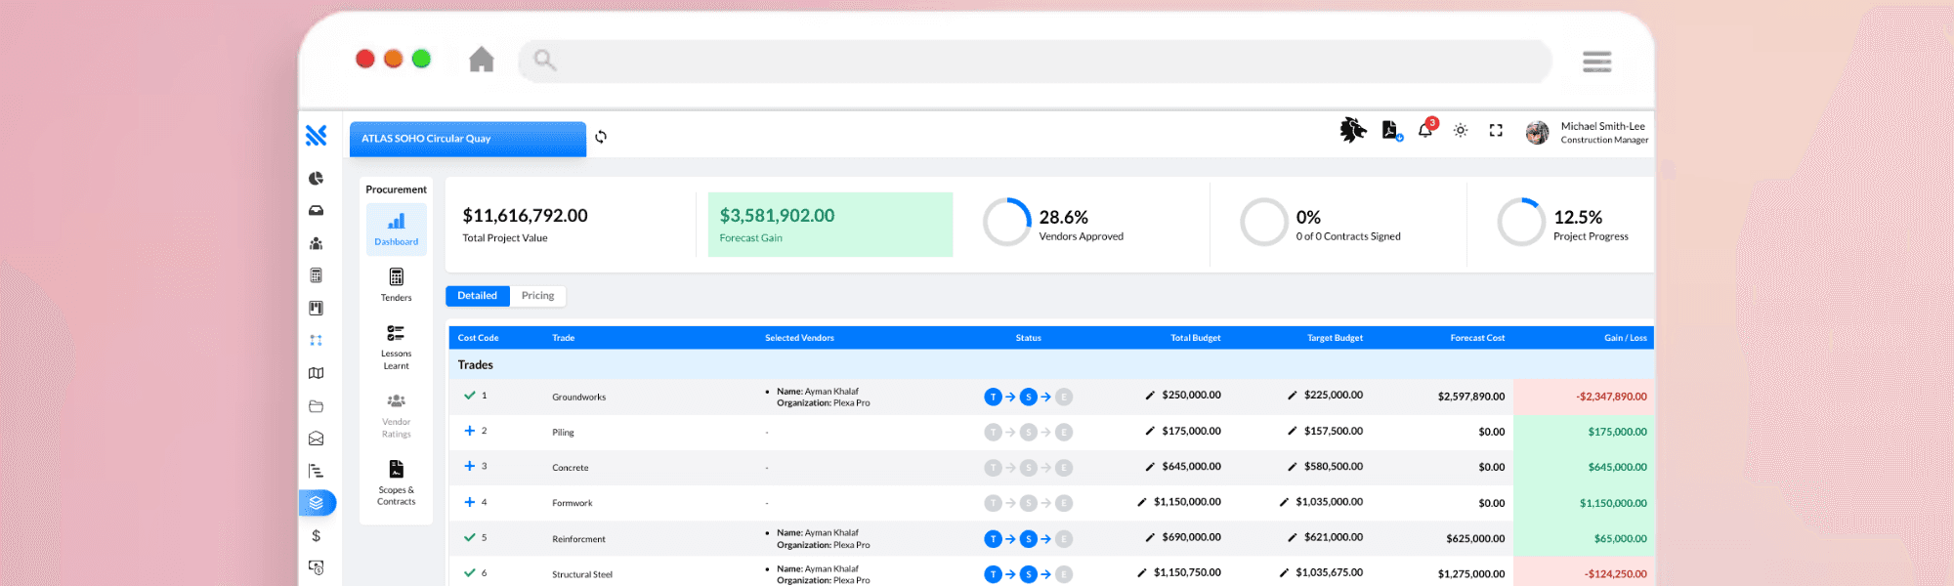Screen dimensions: 1954x586
Task: Open the map sidebar icon
Action: coord(316,373)
